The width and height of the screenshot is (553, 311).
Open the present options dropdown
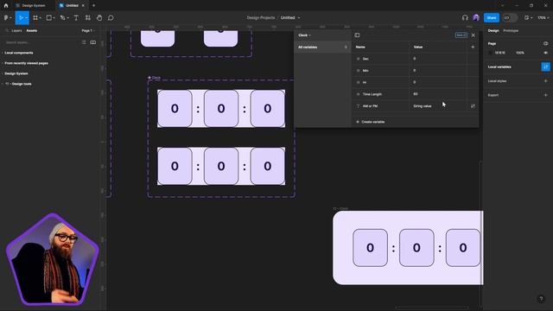click(x=528, y=17)
